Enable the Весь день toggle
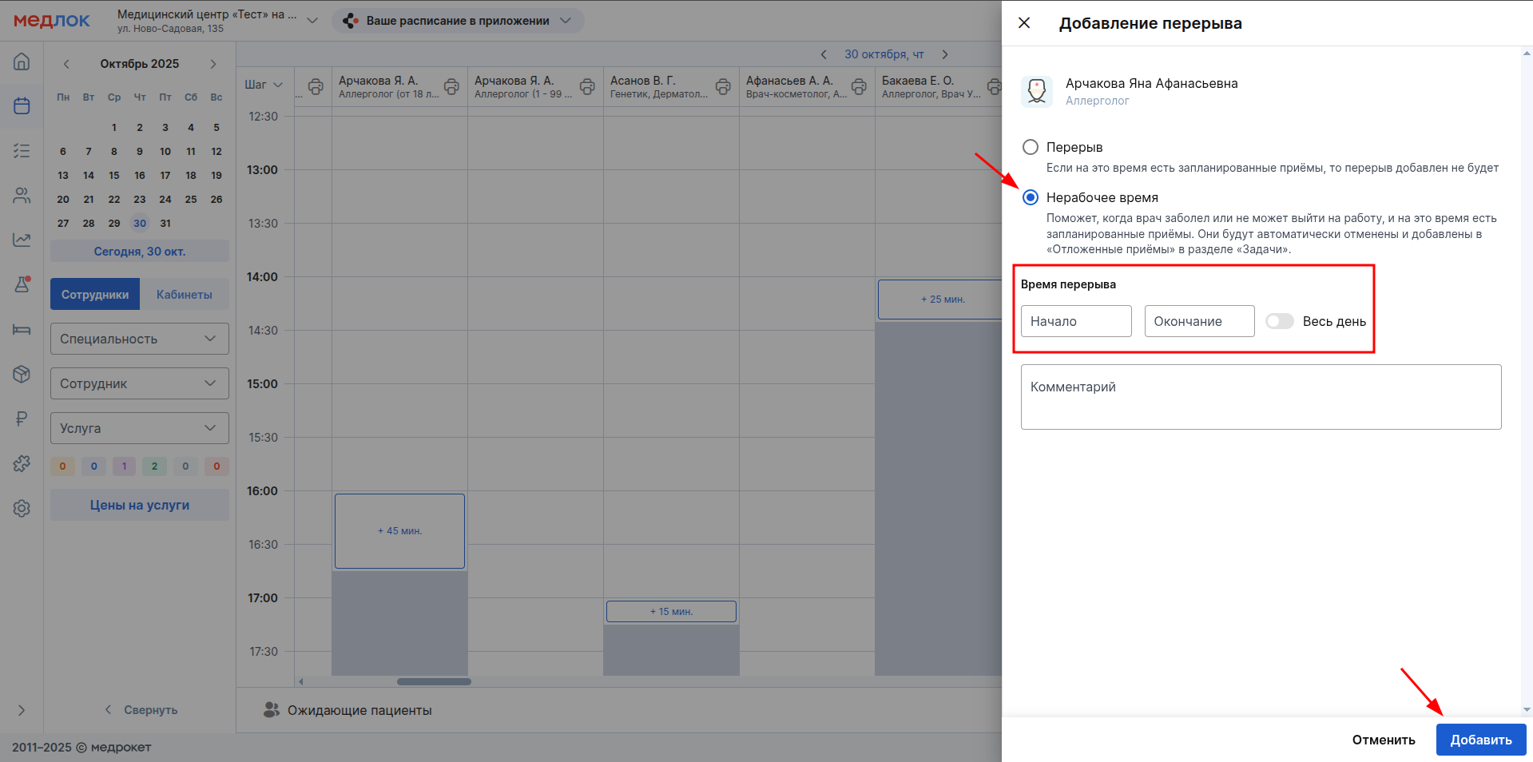This screenshot has width=1533, height=762. click(x=1279, y=321)
